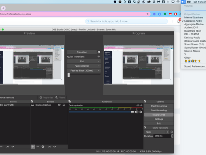Increase Duration with the up stepper arrow
Viewport: 206px width, 155px height.
click(172, 135)
